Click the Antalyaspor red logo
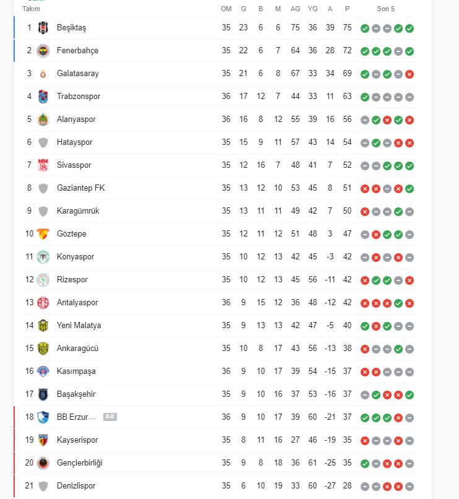Viewport: 459px width, 499px height. [x=43, y=303]
